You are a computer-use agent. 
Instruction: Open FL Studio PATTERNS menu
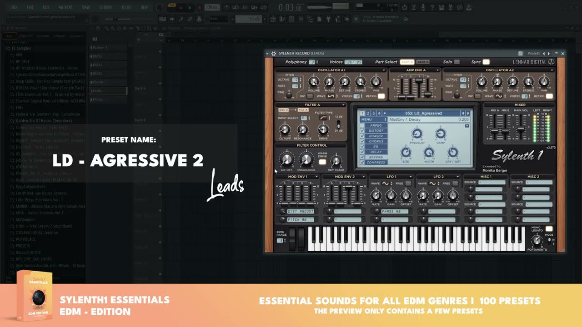click(65, 7)
